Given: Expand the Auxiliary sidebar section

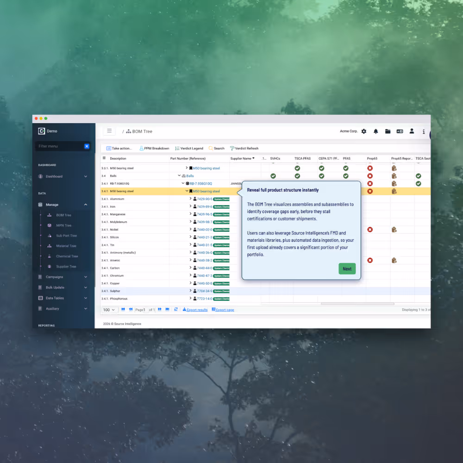Looking at the screenshot, I should tap(63, 308).
